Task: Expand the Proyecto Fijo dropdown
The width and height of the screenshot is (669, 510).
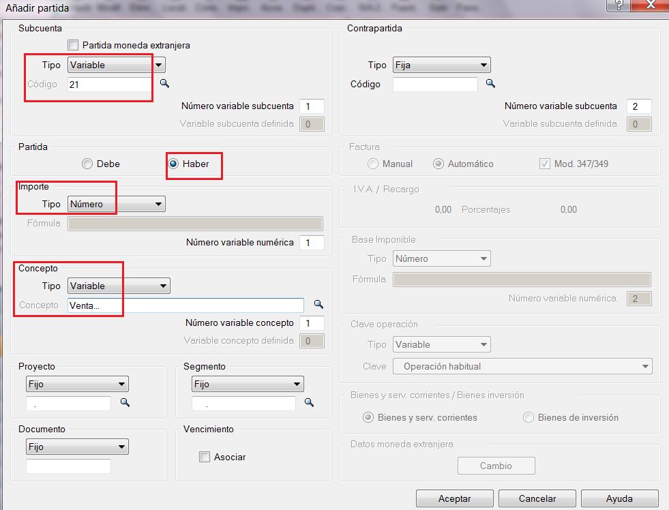Action: 76,384
